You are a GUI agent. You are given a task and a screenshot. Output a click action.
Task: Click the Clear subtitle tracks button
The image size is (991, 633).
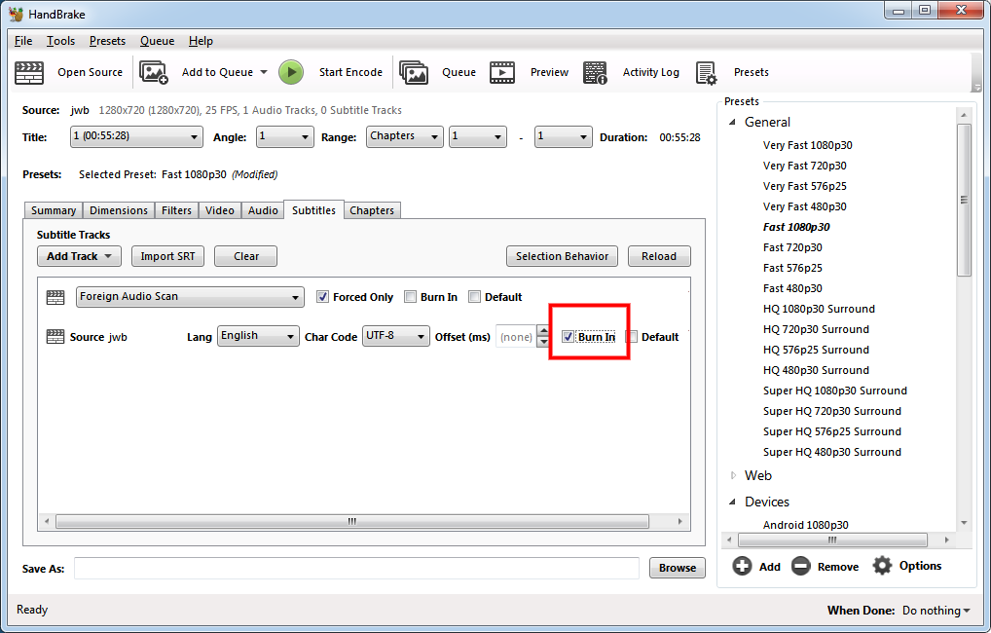246,256
